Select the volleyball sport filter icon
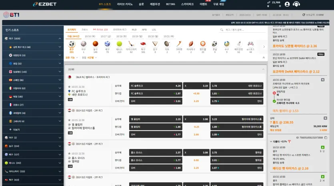Screen dimensions: 334x186 click(x=107, y=44)
